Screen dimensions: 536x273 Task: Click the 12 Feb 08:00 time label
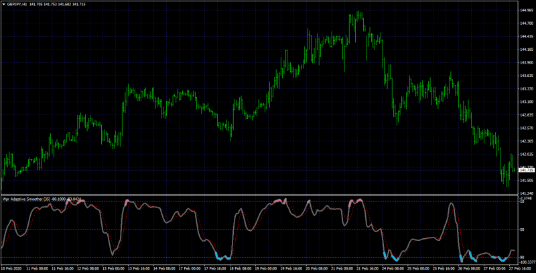88,269
